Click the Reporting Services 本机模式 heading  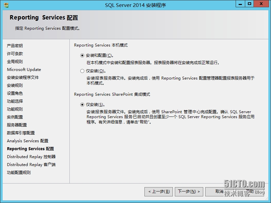pyautogui.click(x=101, y=45)
